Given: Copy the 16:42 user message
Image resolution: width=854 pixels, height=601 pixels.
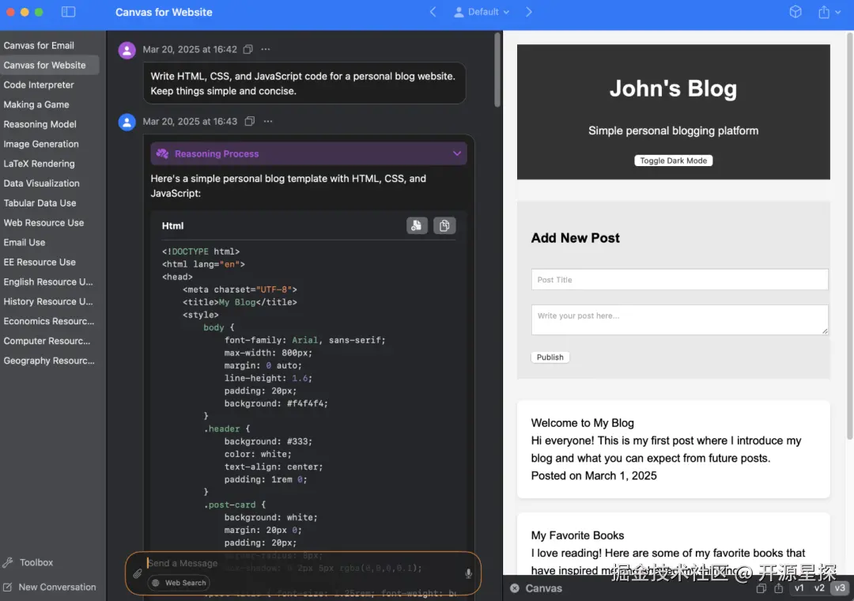Looking at the screenshot, I should tap(248, 50).
